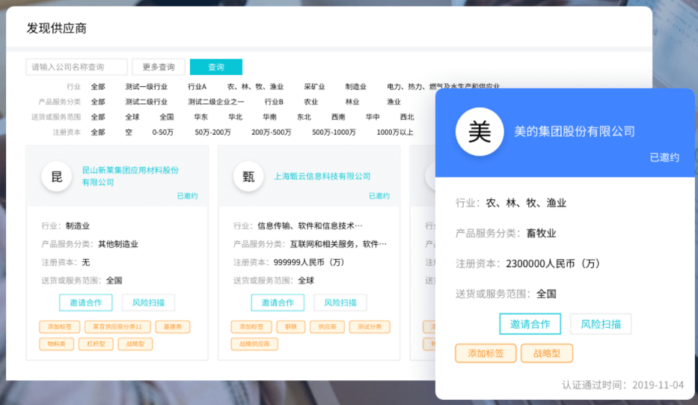The image size is (698, 405).
Task: Filter service range by 华南
Action: [x=269, y=117]
